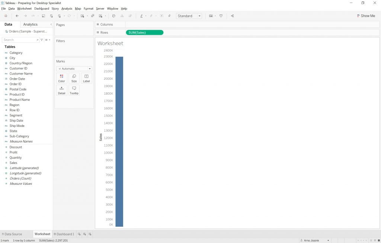Screen dimensions: 381x243
Task: Open the Color card in Marks
Action: [x=61, y=78]
